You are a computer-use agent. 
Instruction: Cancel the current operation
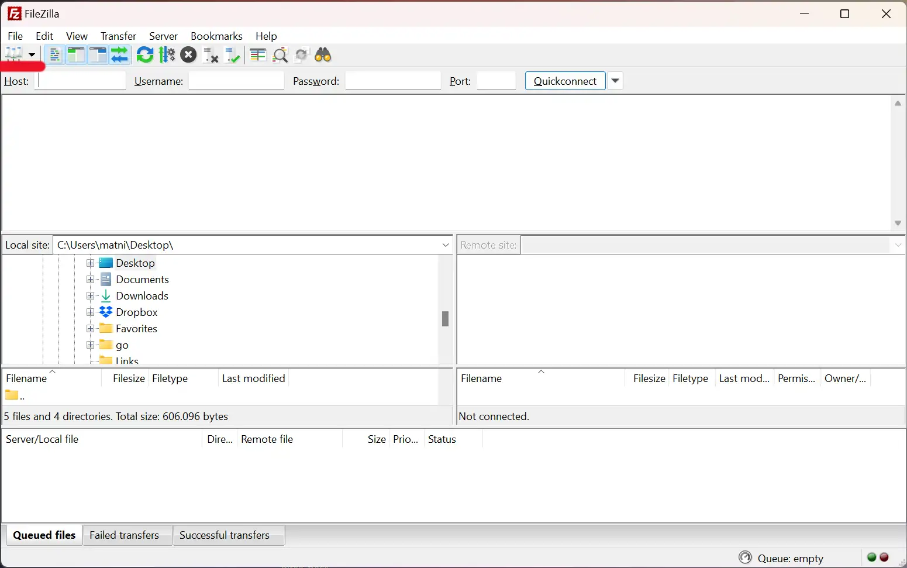(188, 54)
